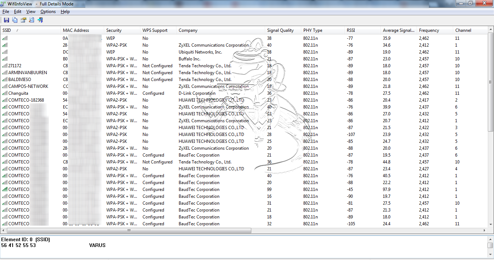This screenshot has width=494, height=260.
Task: Click signal icon beside ARMINVANBUUREN
Action: click(5, 73)
